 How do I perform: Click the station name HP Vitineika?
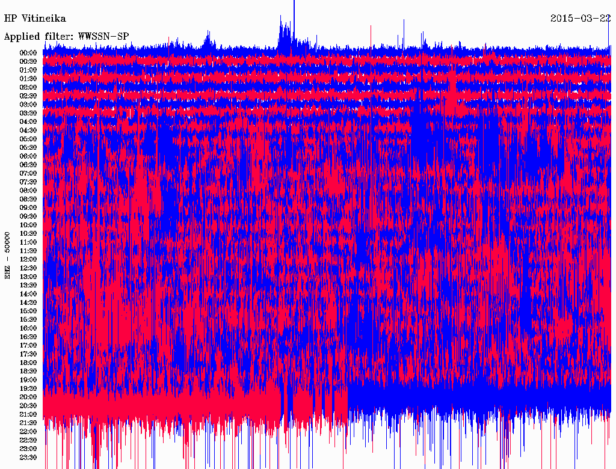coord(35,19)
